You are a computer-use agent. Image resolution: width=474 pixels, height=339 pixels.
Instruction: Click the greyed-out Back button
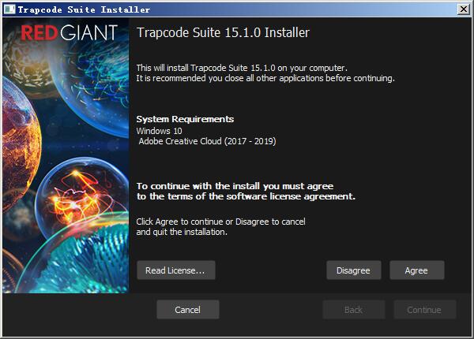pos(354,310)
